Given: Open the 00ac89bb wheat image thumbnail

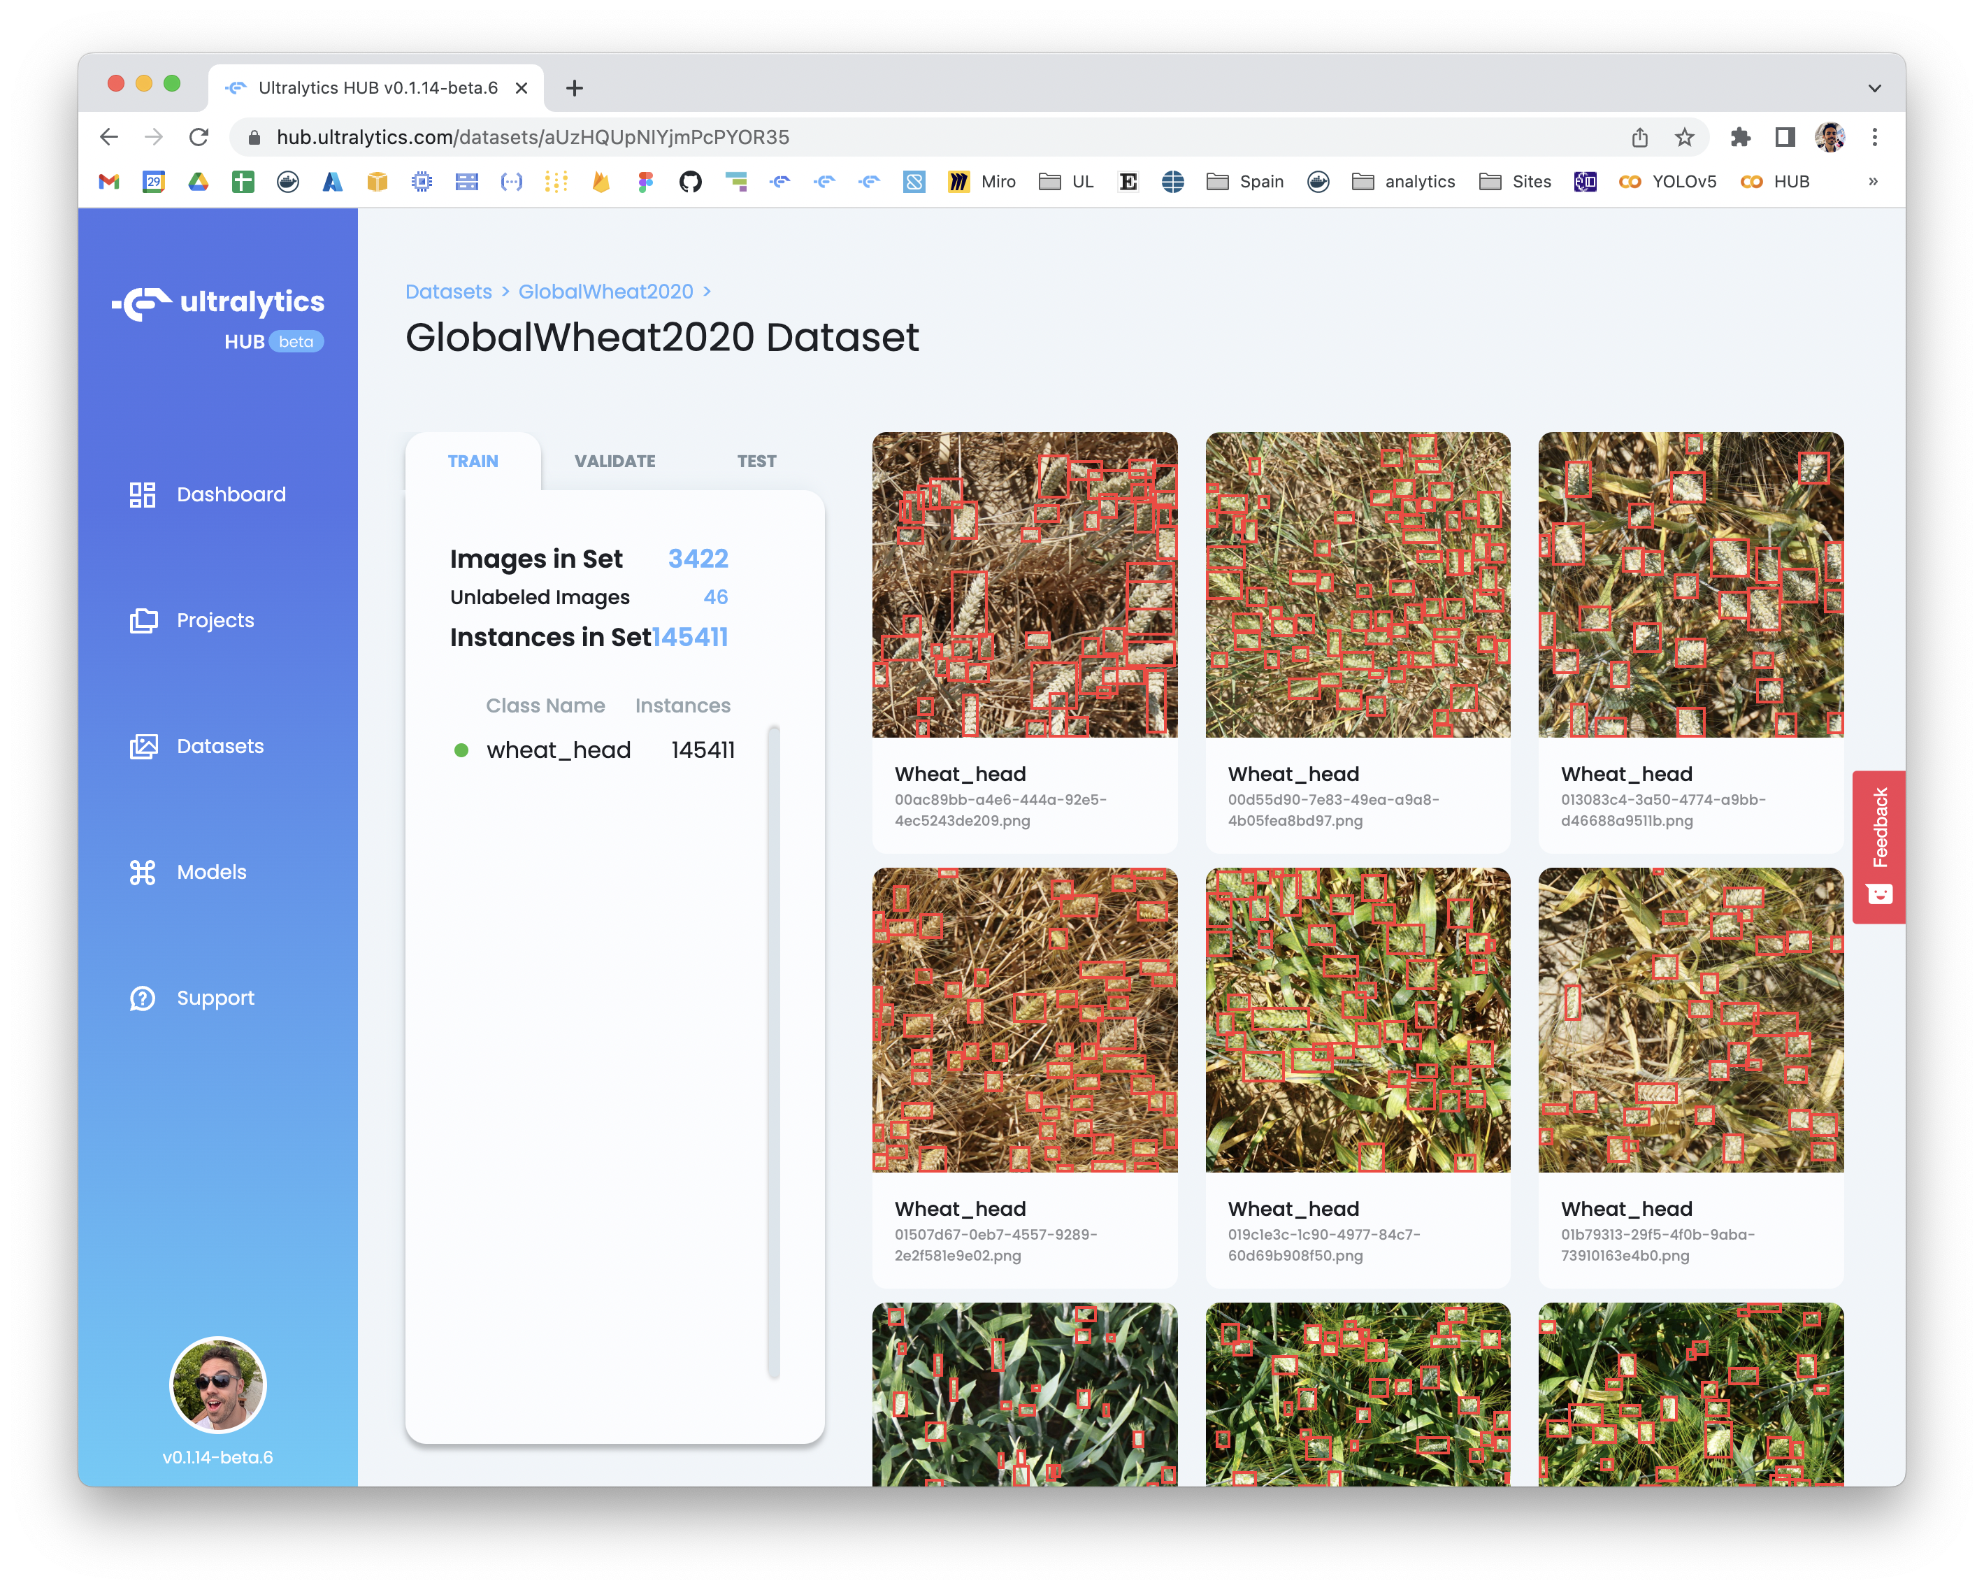Looking at the screenshot, I should (1024, 585).
